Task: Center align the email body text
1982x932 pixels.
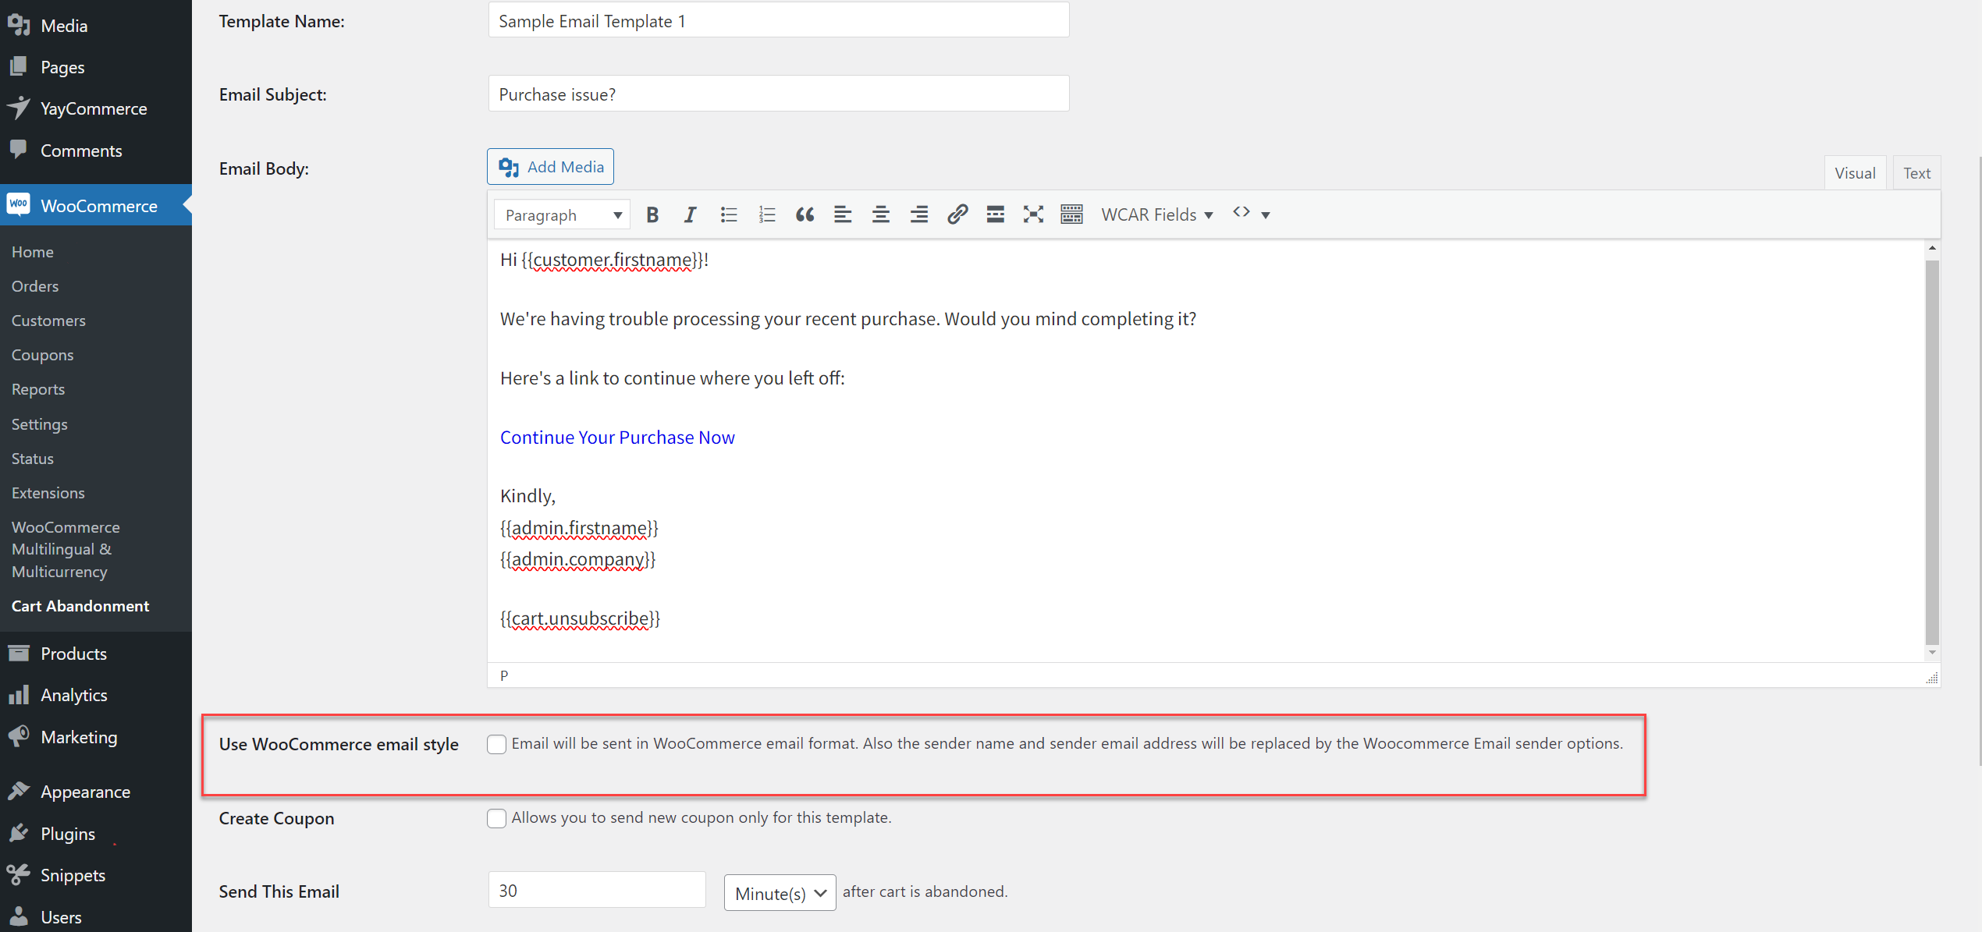Action: coord(880,214)
